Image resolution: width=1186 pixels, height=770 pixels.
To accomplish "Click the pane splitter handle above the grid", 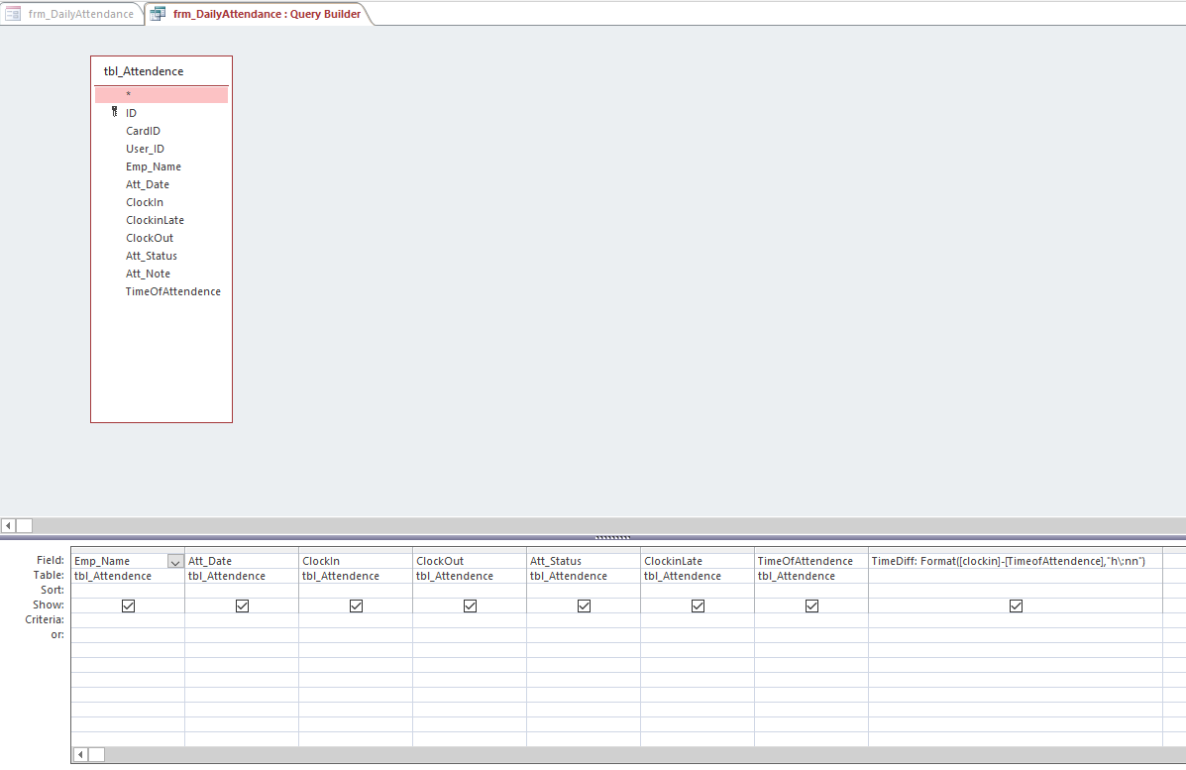I will (612, 538).
